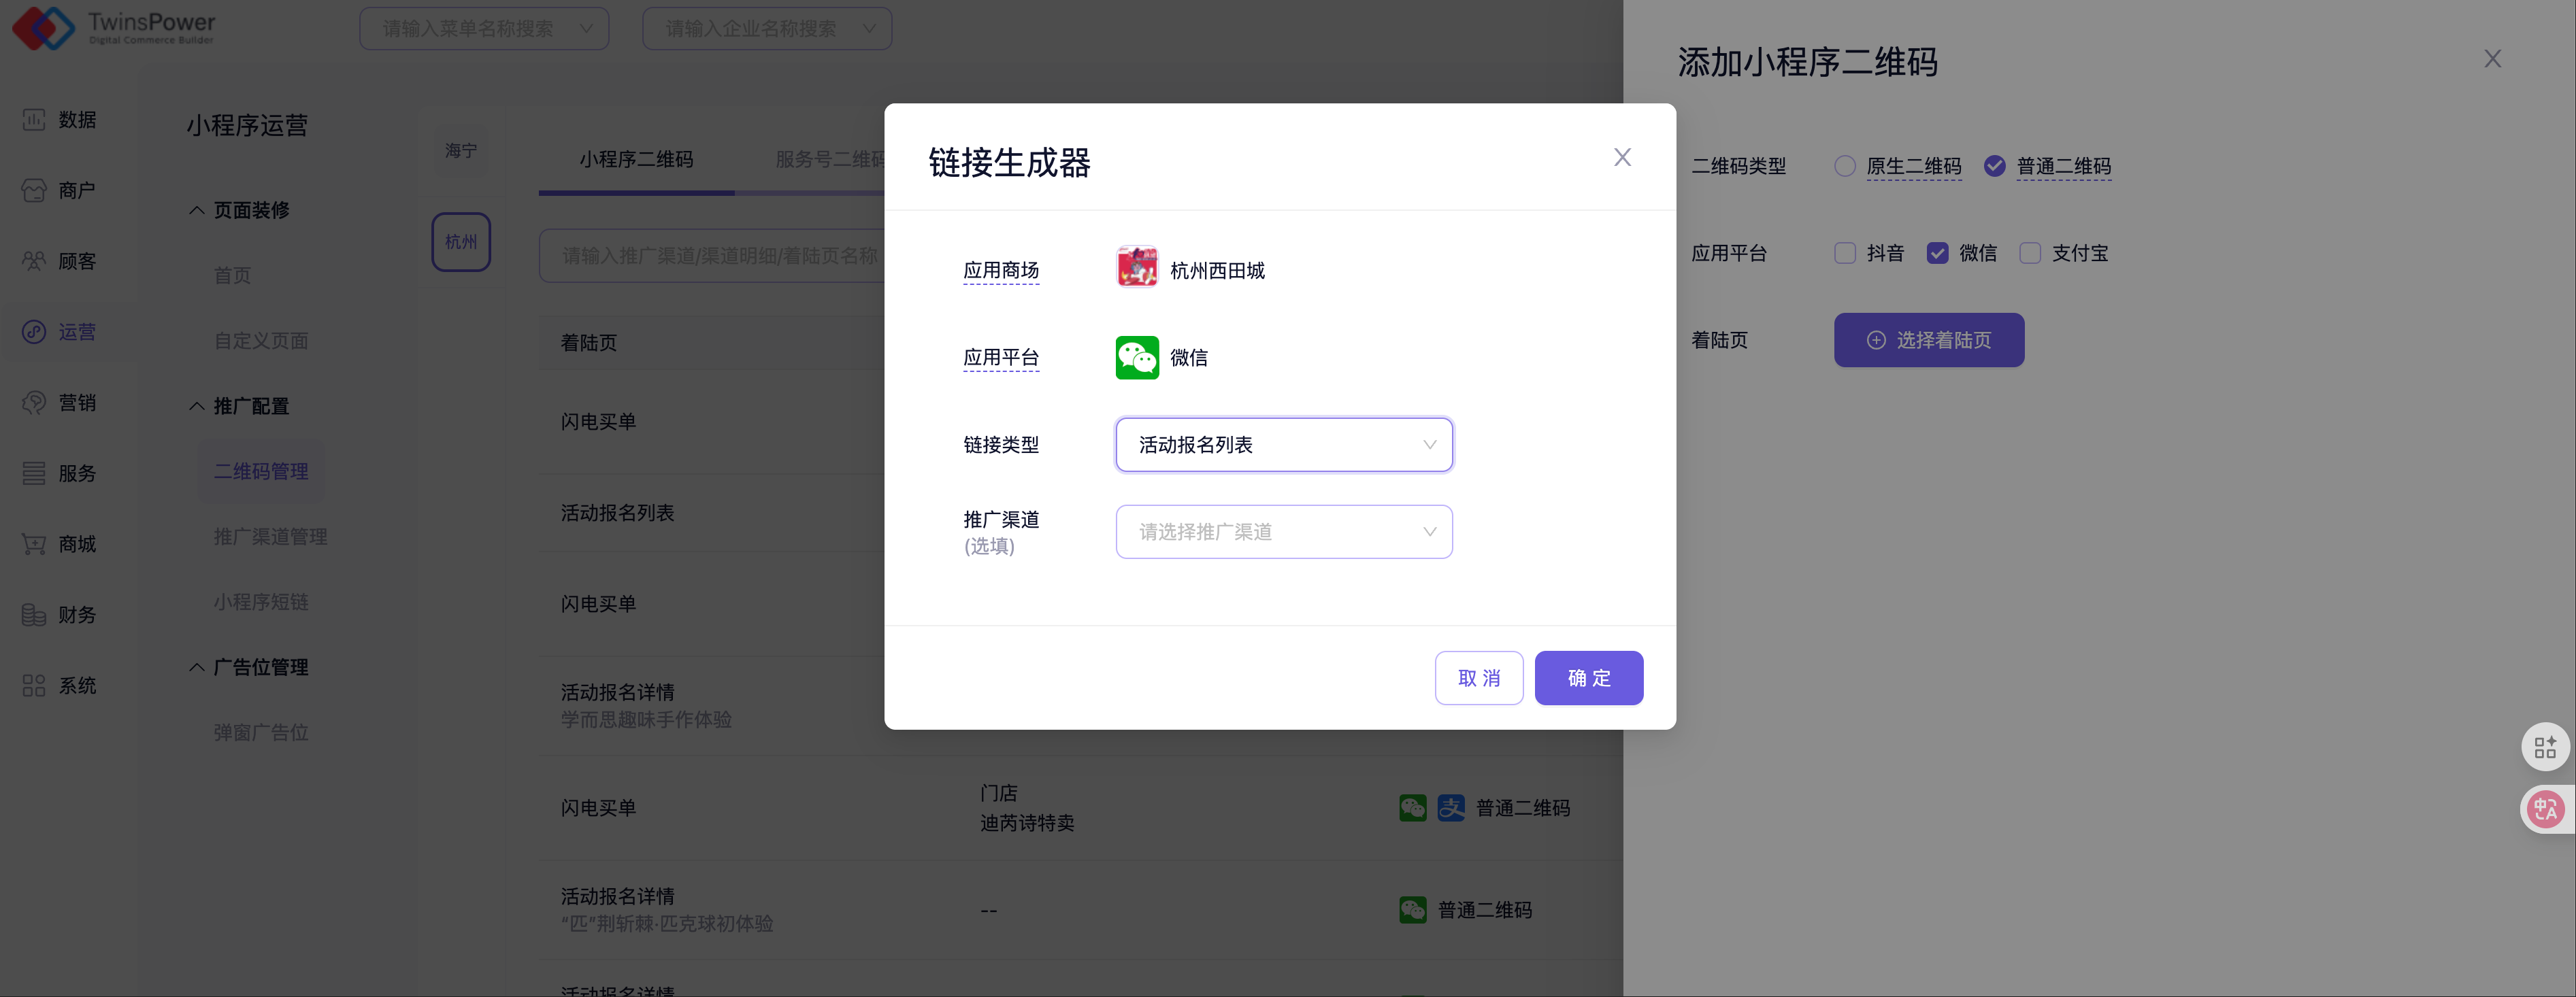Click the 商城 shopping cart icon
Image resolution: width=2576 pixels, height=997 pixels.
pyautogui.click(x=34, y=544)
